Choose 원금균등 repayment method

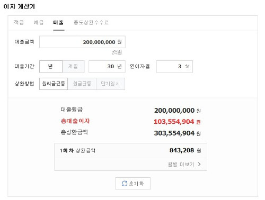tap(82, 84)
